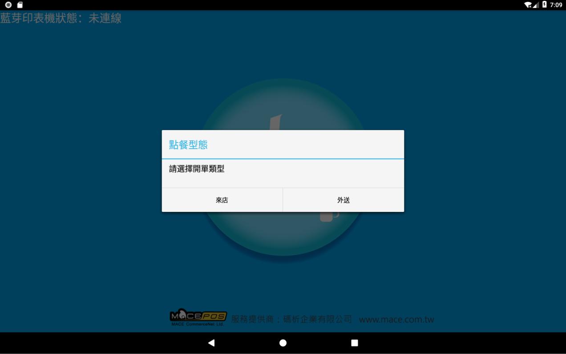Screen dimensions: 566x354
Task: Click the MACE POS logo
Action: point(198,317)
